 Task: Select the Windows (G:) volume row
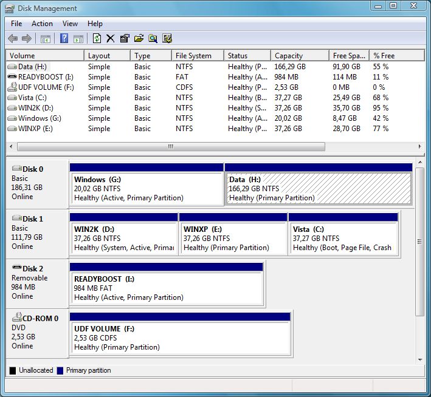215,118
